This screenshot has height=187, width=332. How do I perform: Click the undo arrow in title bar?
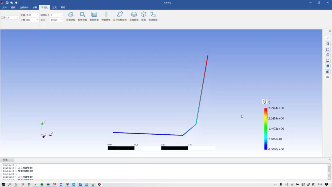pyautogui.click(x=12, y=2)
